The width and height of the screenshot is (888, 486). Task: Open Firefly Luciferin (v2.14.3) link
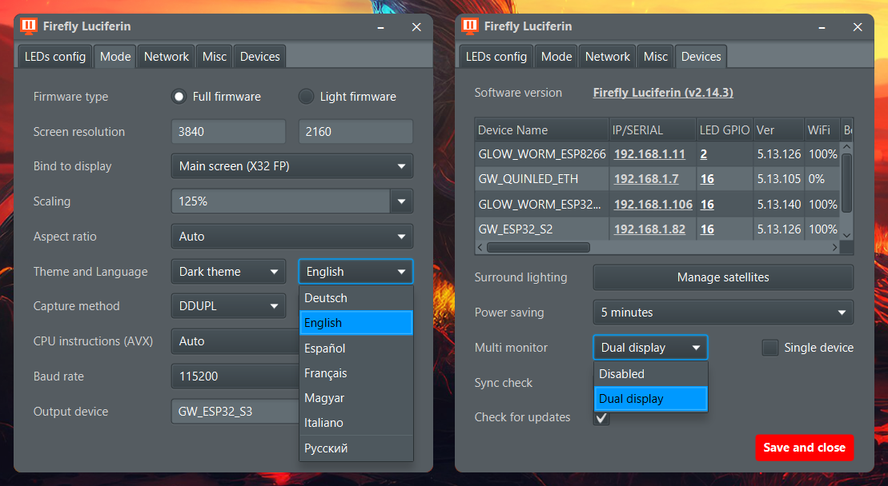663,93
